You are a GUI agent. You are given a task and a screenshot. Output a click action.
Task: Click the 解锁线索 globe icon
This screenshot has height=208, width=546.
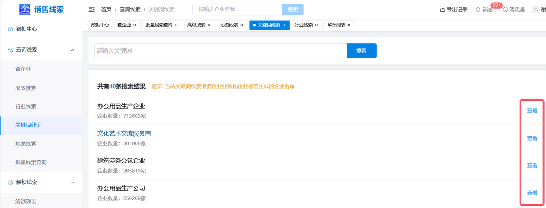coord(10,183)
